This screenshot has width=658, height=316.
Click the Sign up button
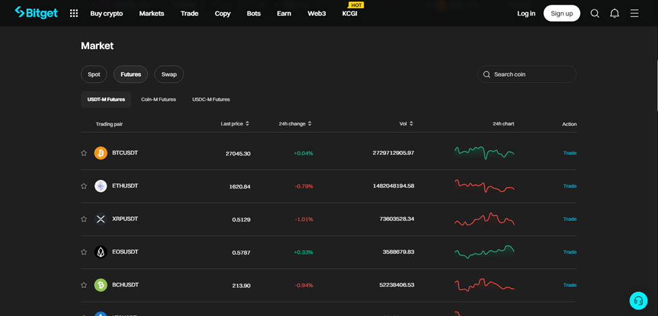[562, 13]
